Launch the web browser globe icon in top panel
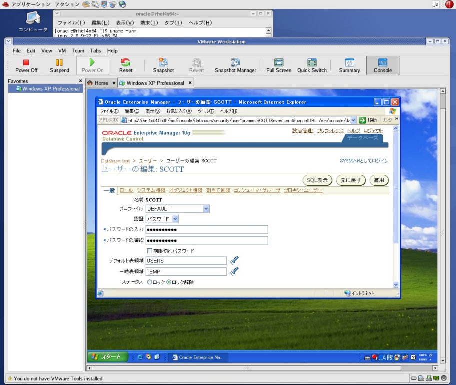The image size is (456, 385). (122, 4)
